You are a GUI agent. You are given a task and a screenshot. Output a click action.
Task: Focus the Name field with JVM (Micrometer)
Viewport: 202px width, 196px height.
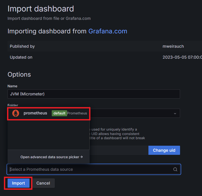point(94,94)
